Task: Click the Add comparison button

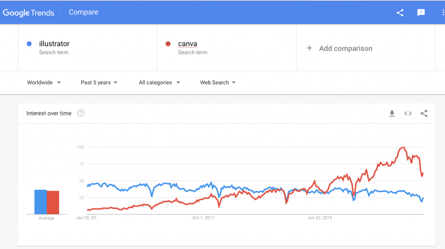Action: [339, 48]
